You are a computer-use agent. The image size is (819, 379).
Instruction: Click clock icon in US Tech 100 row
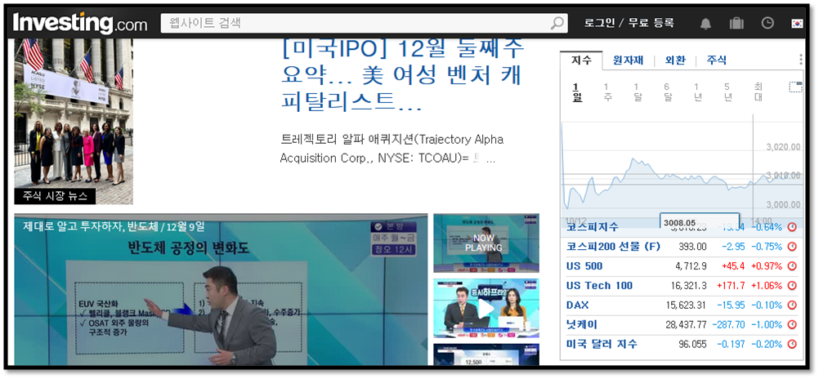(792, 286)
